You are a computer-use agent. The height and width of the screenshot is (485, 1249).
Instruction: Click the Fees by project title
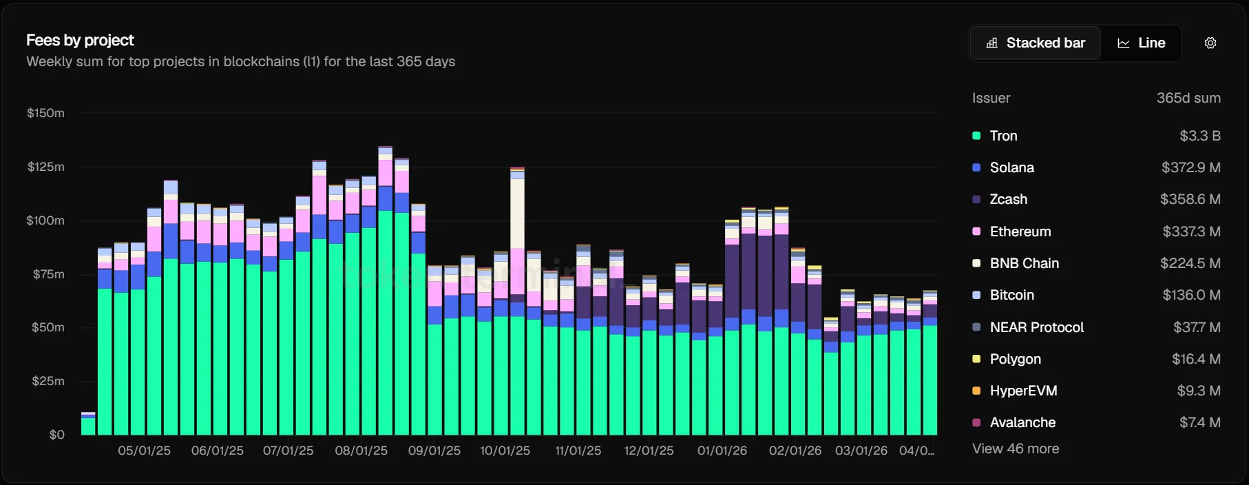pyautogui.click(x=80, y=40)
